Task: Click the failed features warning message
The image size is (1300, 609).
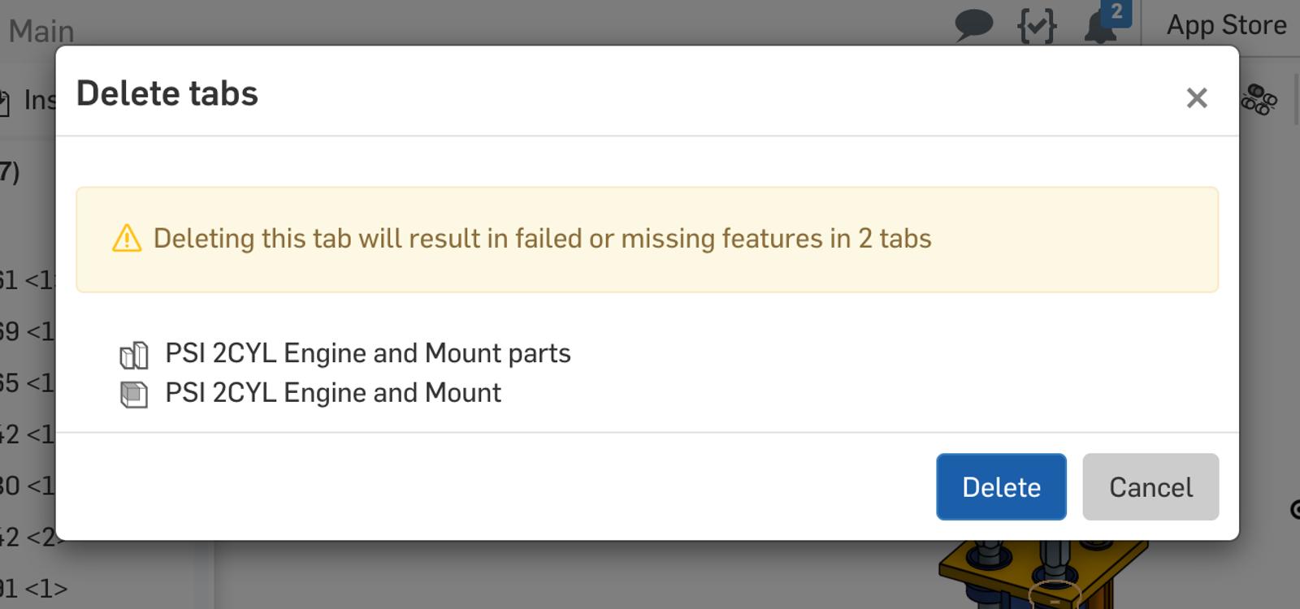Action: coord(542,239)
